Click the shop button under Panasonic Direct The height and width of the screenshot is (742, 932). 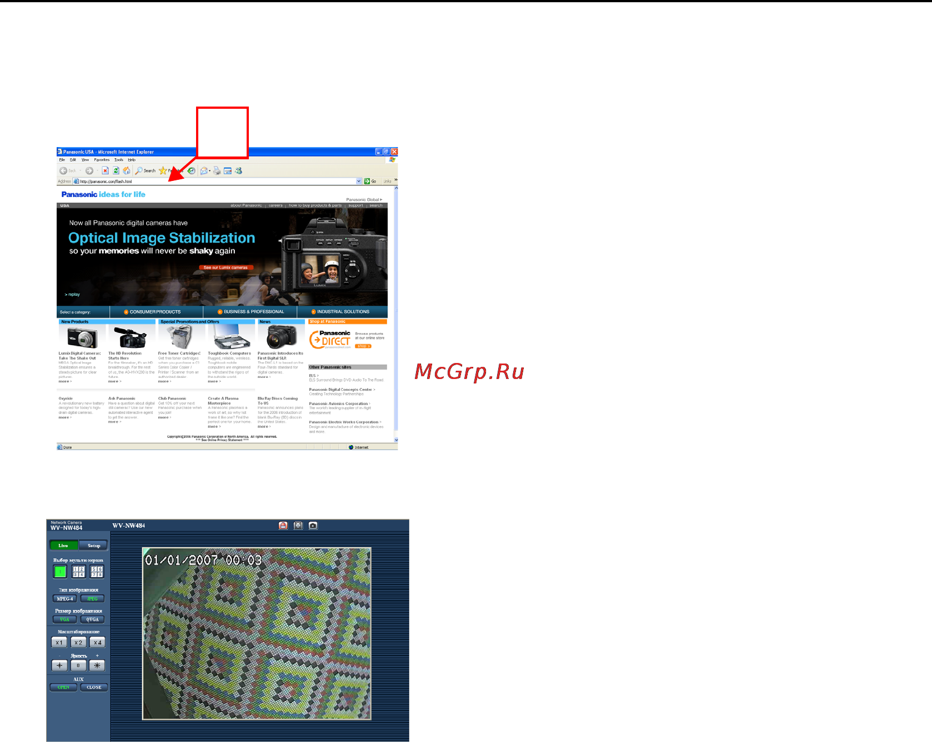point(363,346)
